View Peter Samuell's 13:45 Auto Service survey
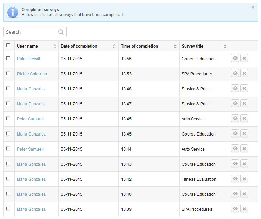 [235, 118]
